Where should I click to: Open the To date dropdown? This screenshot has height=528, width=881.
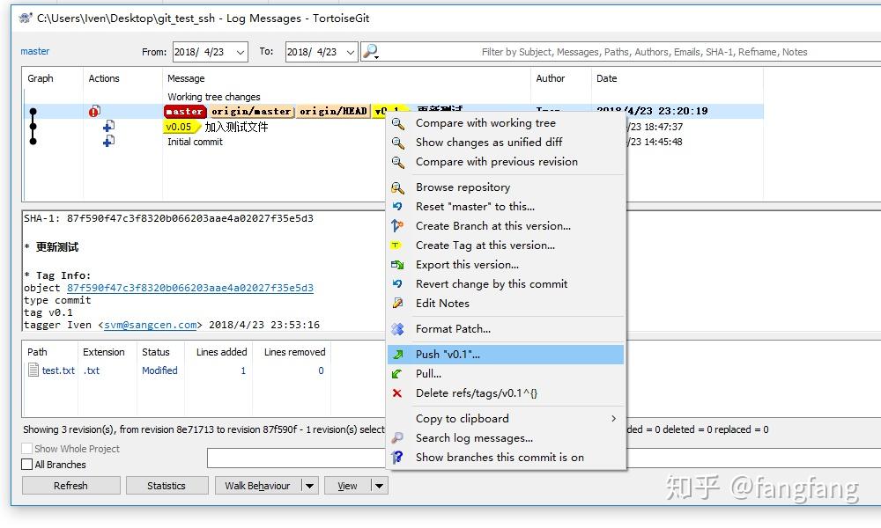click(351, 52)
